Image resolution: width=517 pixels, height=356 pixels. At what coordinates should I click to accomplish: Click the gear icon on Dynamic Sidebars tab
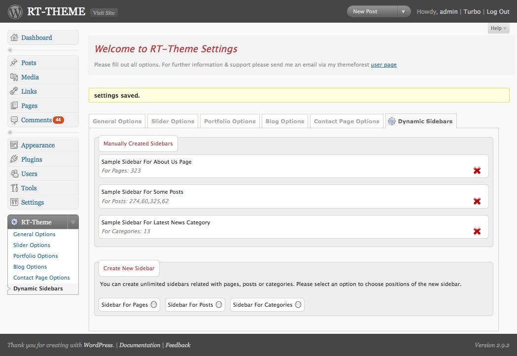[x=392, y=121]
